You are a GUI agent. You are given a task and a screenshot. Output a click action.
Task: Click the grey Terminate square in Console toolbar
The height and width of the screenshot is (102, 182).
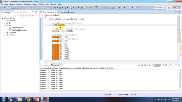139,65
